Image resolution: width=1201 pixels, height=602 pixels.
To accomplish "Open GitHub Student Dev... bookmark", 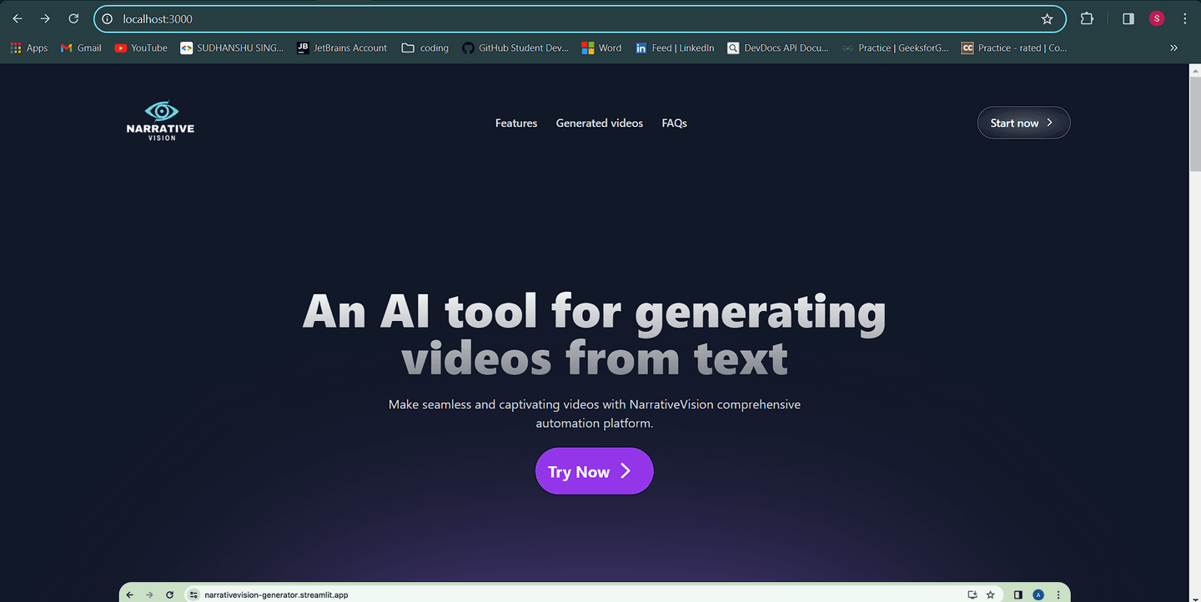I will (x=515, y=48).
